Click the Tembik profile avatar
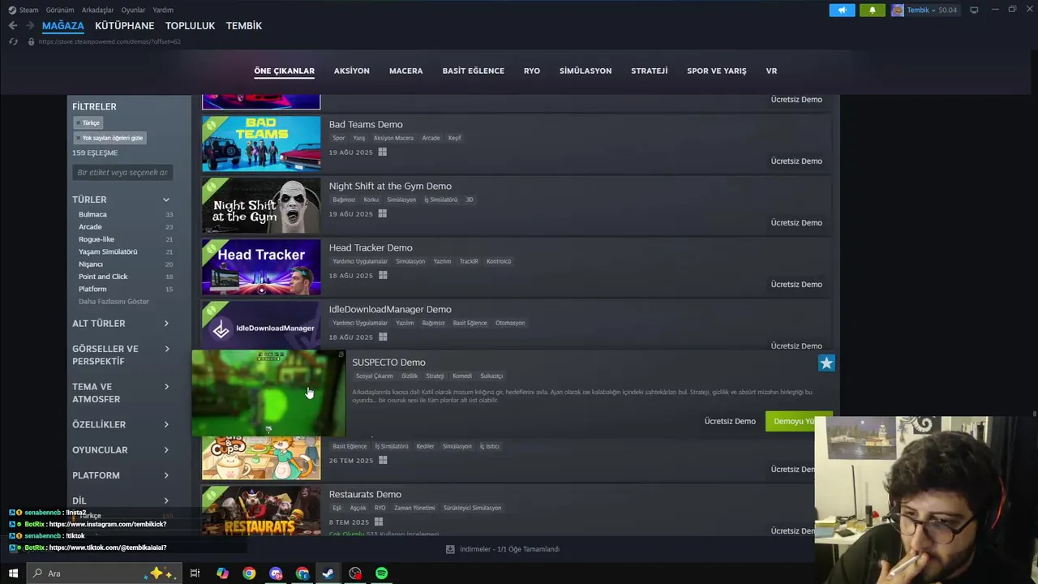The height and width of the screenshot is (584, 1038). 898,10
